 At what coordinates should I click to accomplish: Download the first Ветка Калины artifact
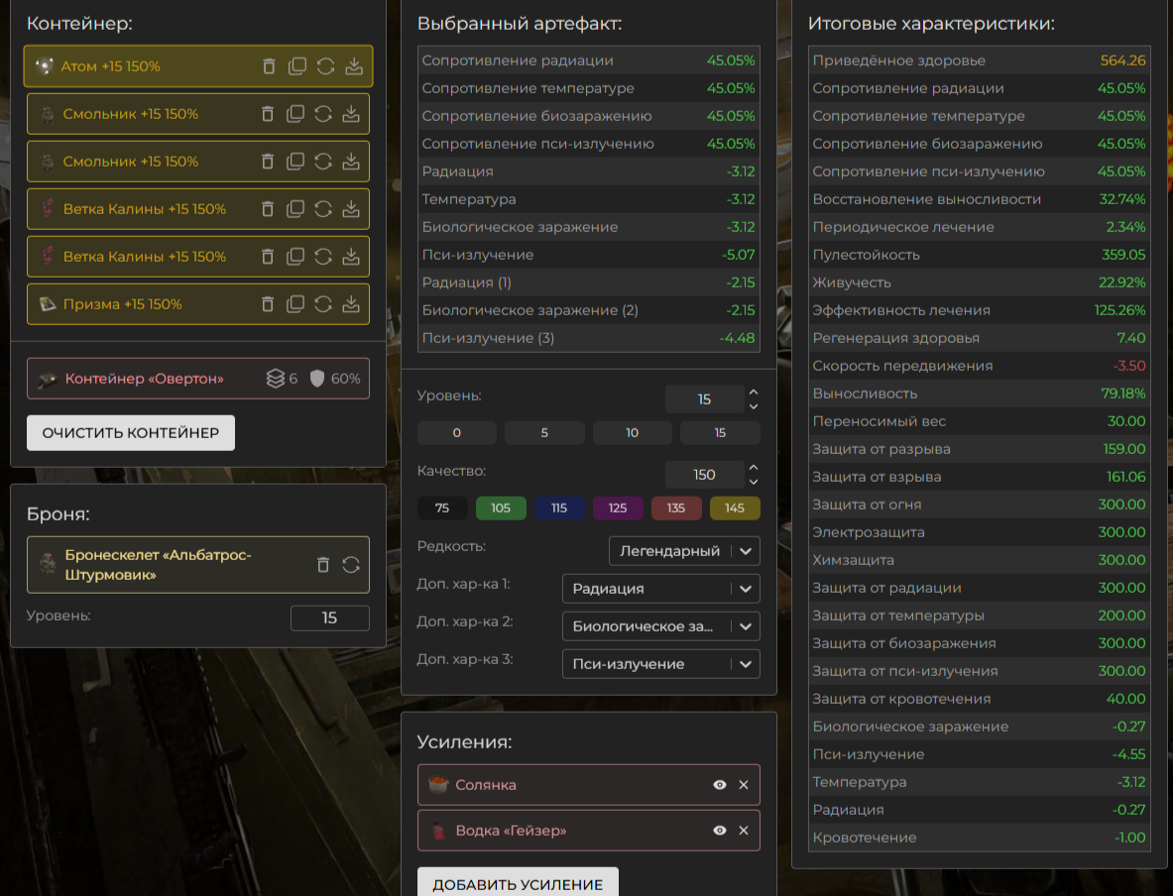(x=351, y=209)
